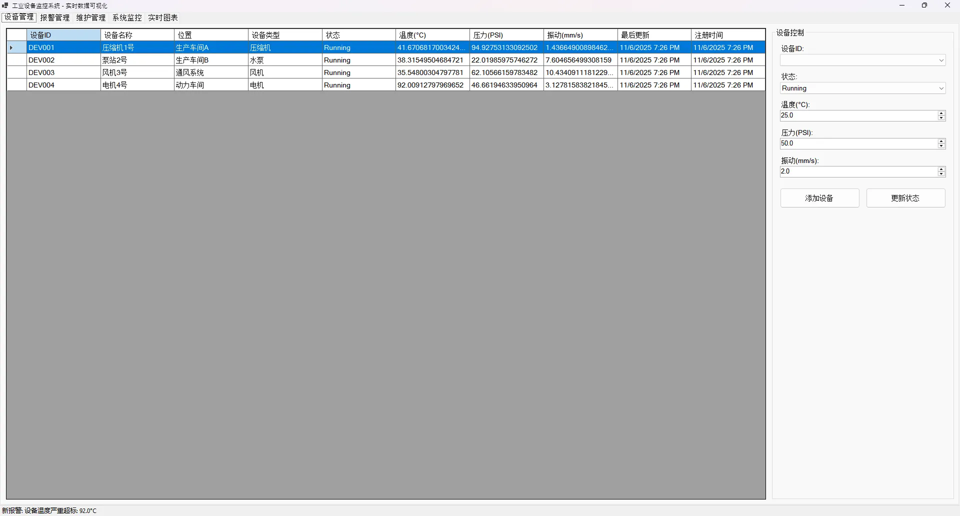The height and width of the screenshot is (516, 960).
Task: Click the 生产车间B location cell
Action: pyautogui.click(x=211, y=60)
